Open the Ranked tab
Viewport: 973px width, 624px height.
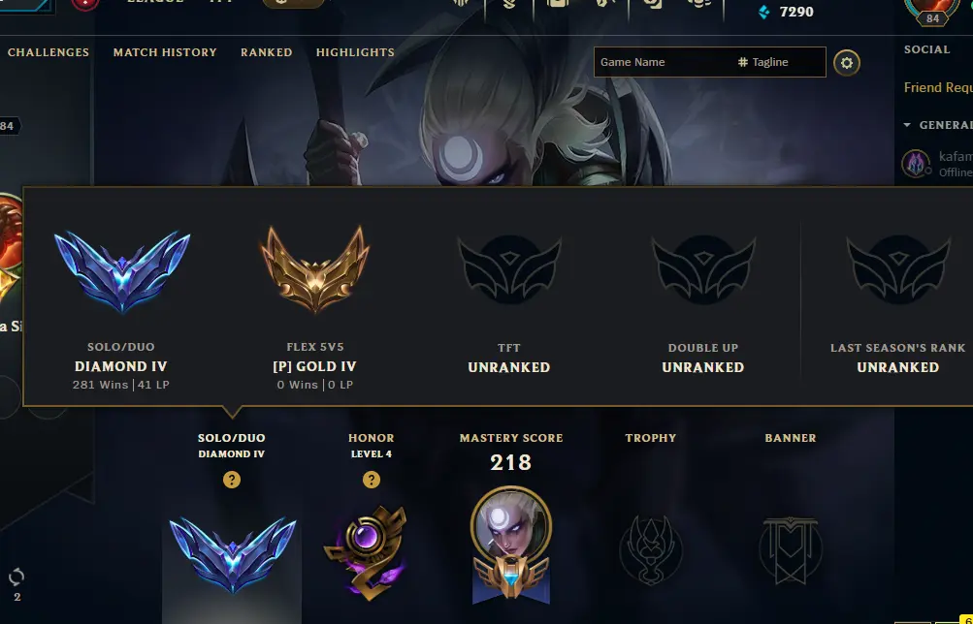266,52
